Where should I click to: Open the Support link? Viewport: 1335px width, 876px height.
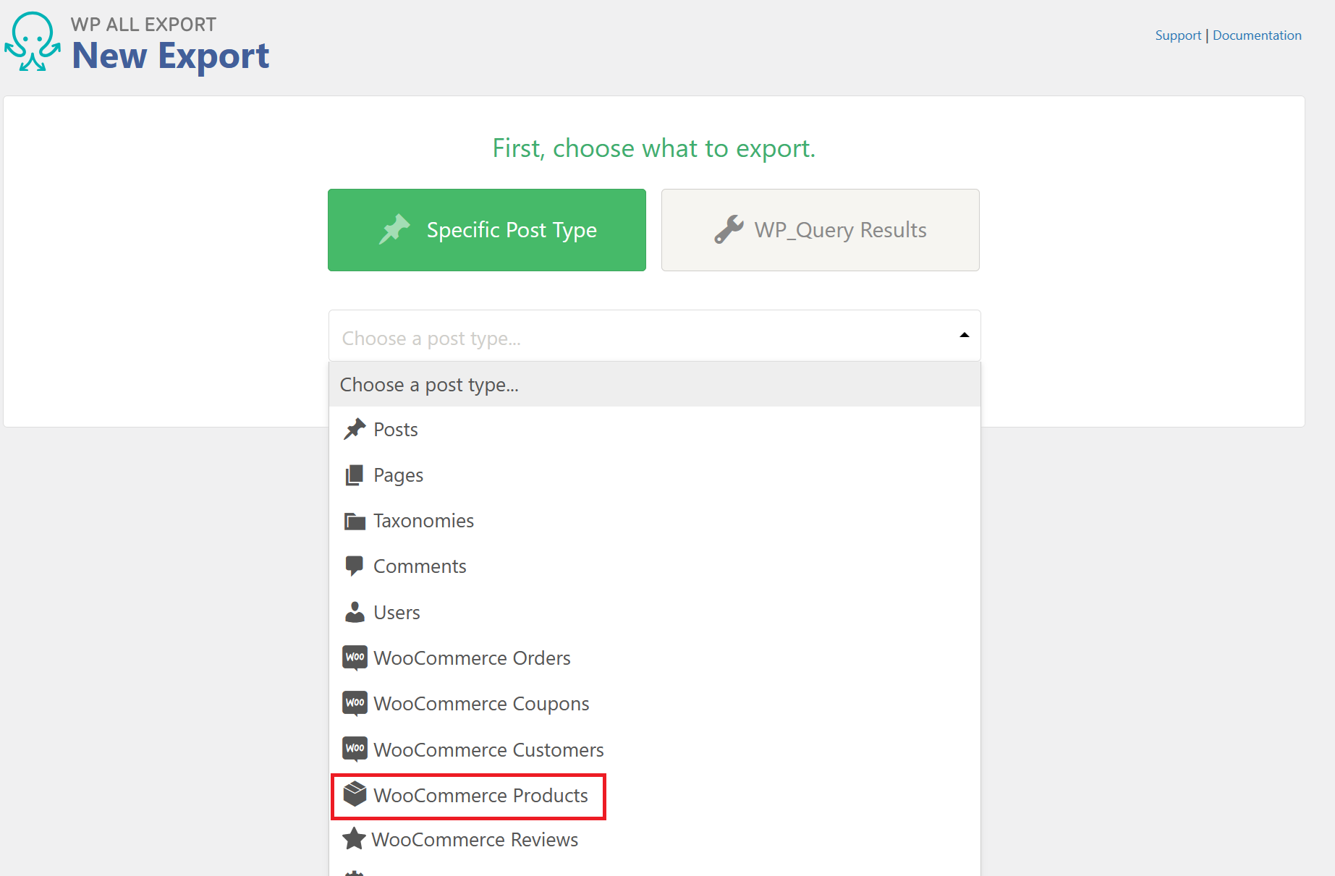tap(1178, 35)
